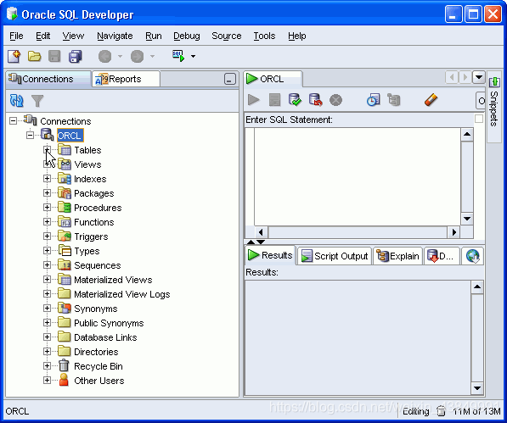Select the ORCL worksheet tab
The height and width of the screenshot is (423, 507).
click(x=273, y=79)
